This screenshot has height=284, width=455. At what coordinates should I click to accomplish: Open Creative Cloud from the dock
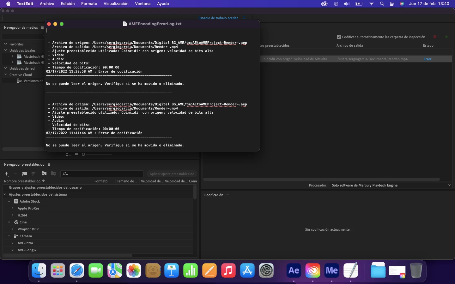(x=313, y=270)
